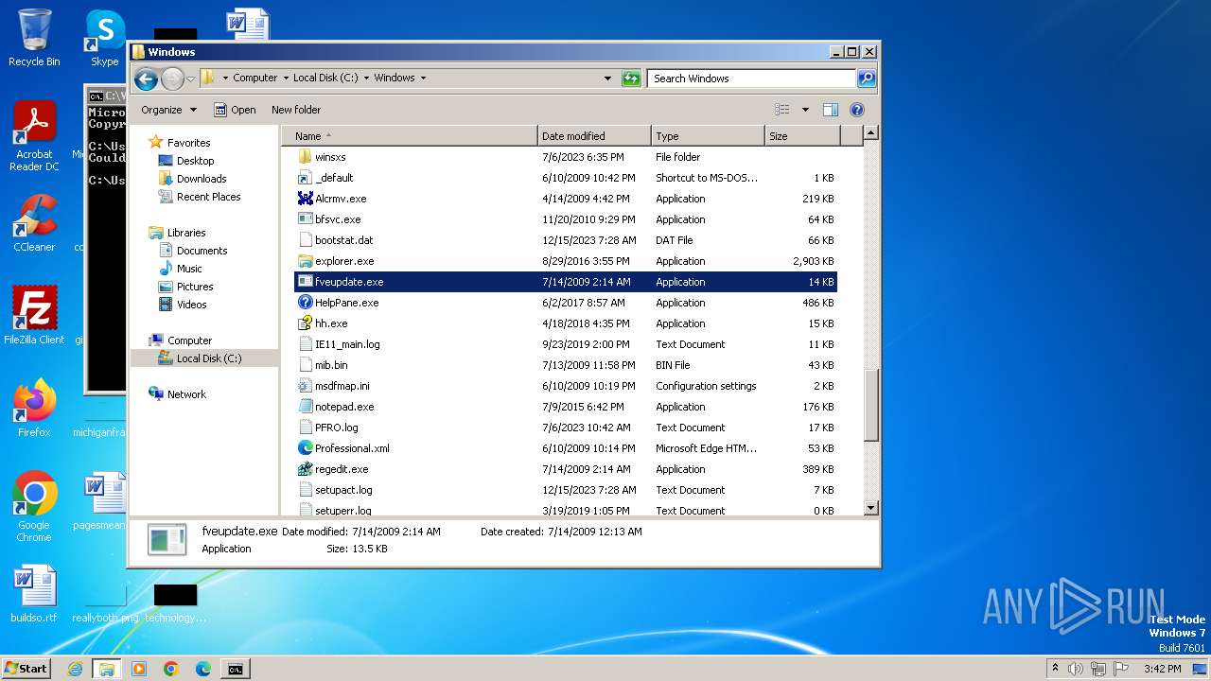Screen dimensions: 1211x681
Task: Open Google Chrome from the taskbar
Action: [171, 669]
